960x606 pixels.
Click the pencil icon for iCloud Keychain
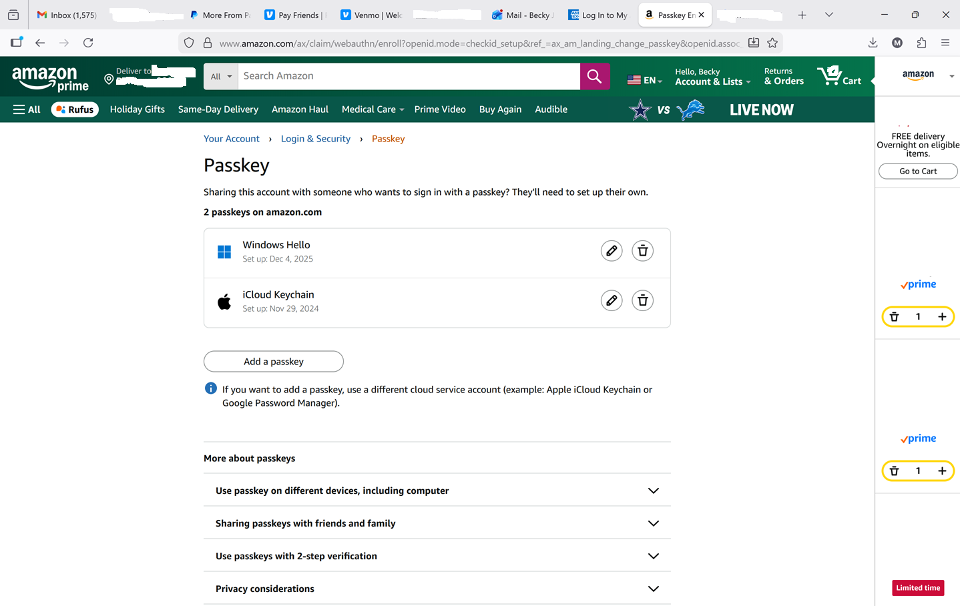[x=611, y=300]
